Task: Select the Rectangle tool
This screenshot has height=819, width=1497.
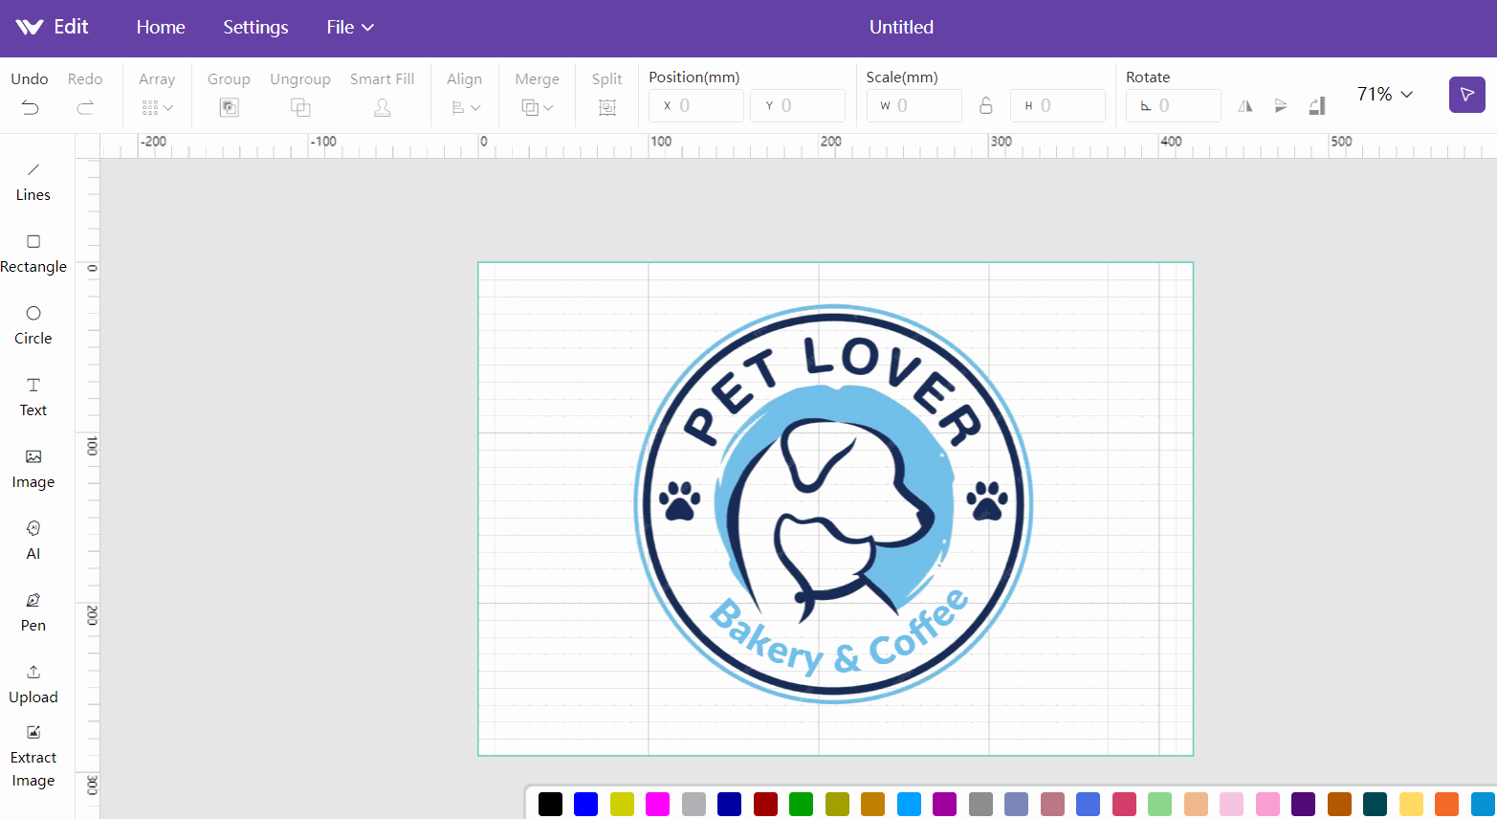Action: pyautogui.click(x=33, y=254)
